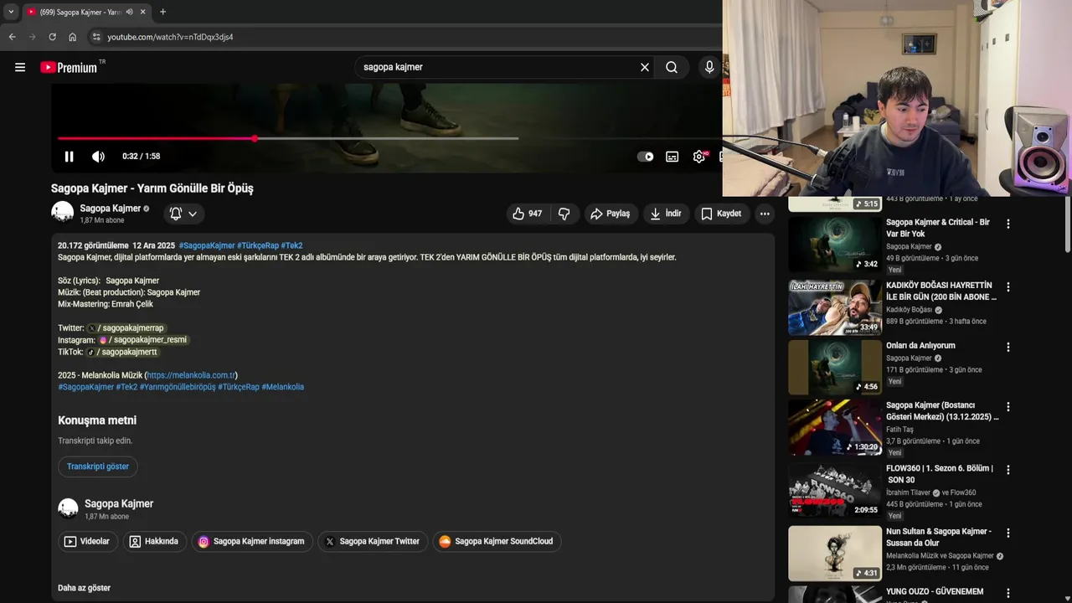
Task: Open Sagopa Kajmer Twitter chip
Action: (x=373, y=542)
